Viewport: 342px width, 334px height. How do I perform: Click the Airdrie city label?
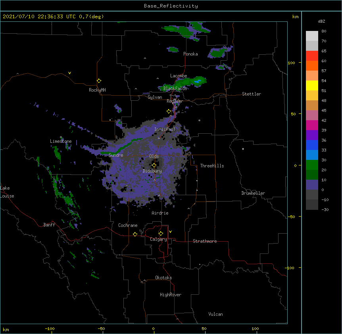coord(160,213)
